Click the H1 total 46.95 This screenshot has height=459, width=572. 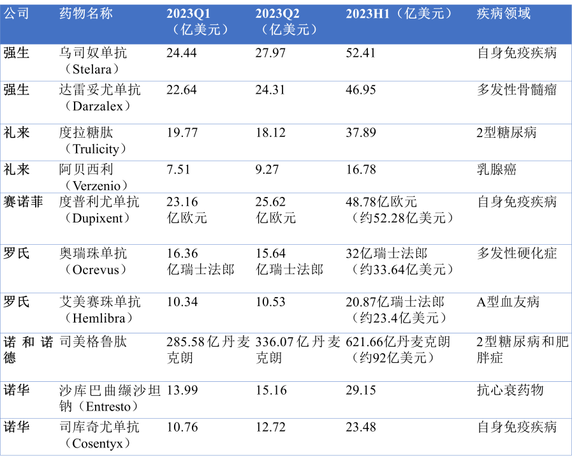point(360,90)
